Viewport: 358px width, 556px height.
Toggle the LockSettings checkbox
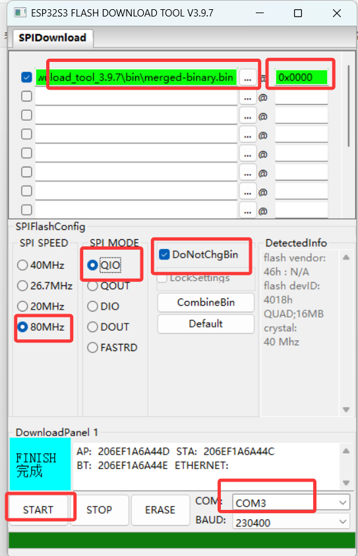pyautogui.click(x=162, y=278)
